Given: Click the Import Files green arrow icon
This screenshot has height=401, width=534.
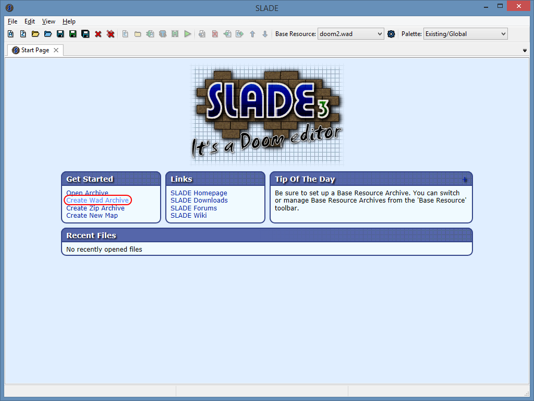Looking at the screenshot, I should [x=150, y=34].
